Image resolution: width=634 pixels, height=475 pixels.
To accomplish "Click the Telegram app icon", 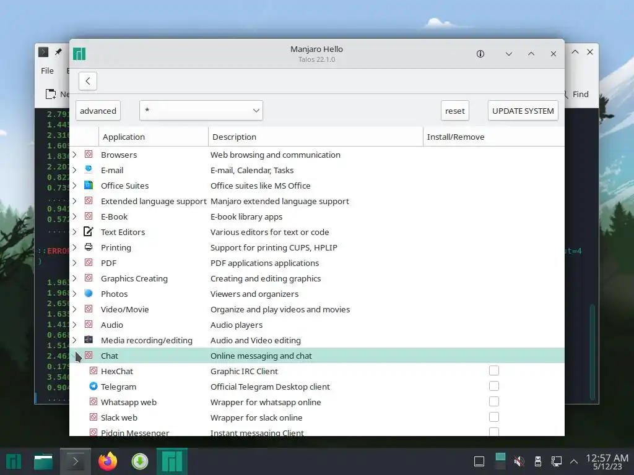I will point(93,386).
